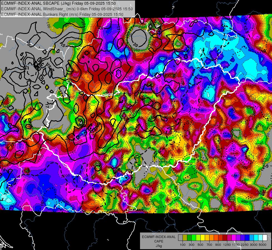Select the magenta legend swatch

pyautogui.click(x=234, y=238)
